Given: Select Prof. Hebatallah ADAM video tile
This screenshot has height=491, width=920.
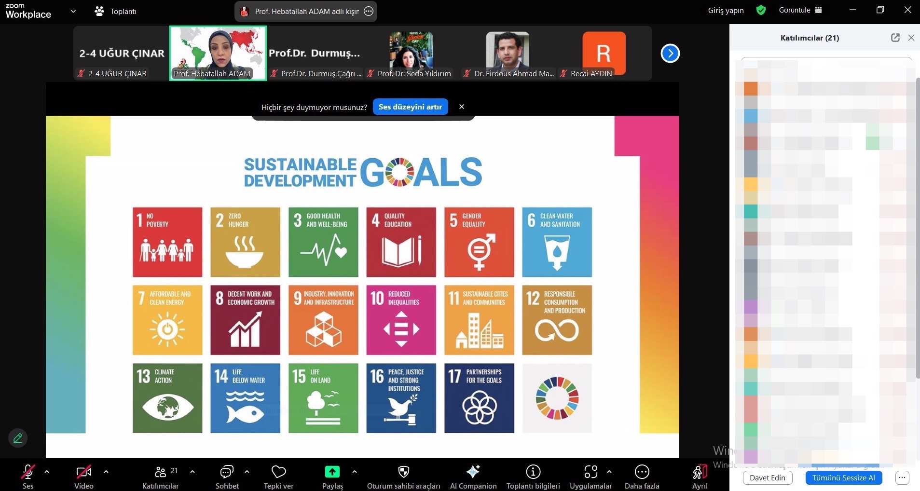Looking at the screenshot, I should point(218,53).
